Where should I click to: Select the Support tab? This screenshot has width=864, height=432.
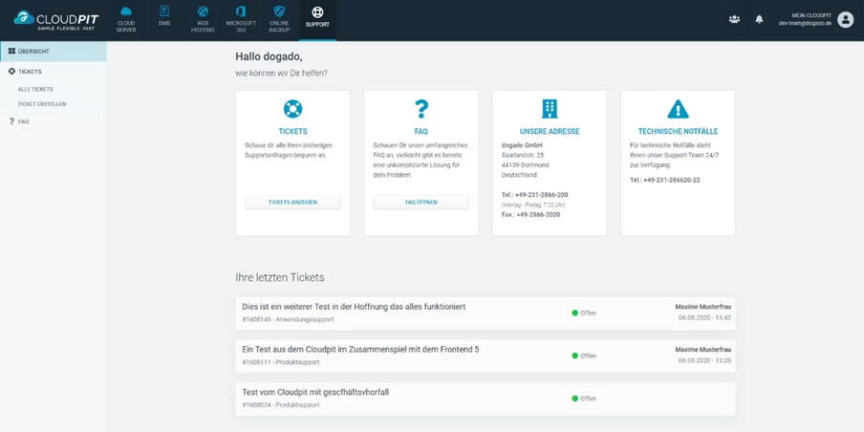(x=317, y=19)
